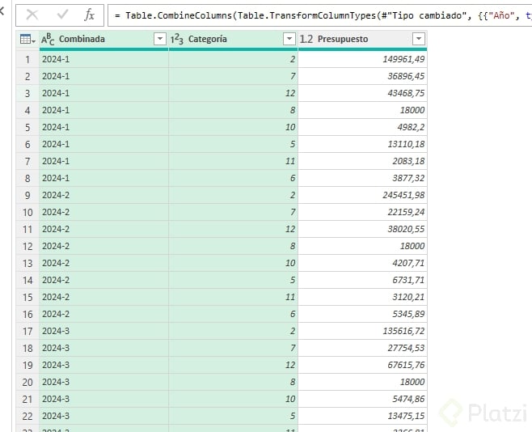Open the table options icon in grid corner

tap(26, 39)
